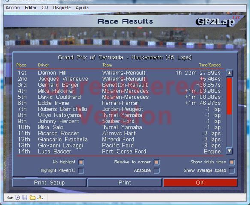This screenshot has height=205, width=250.
Task: Click the Grand Prix of Germania title
Action: [x=125, y=57]
